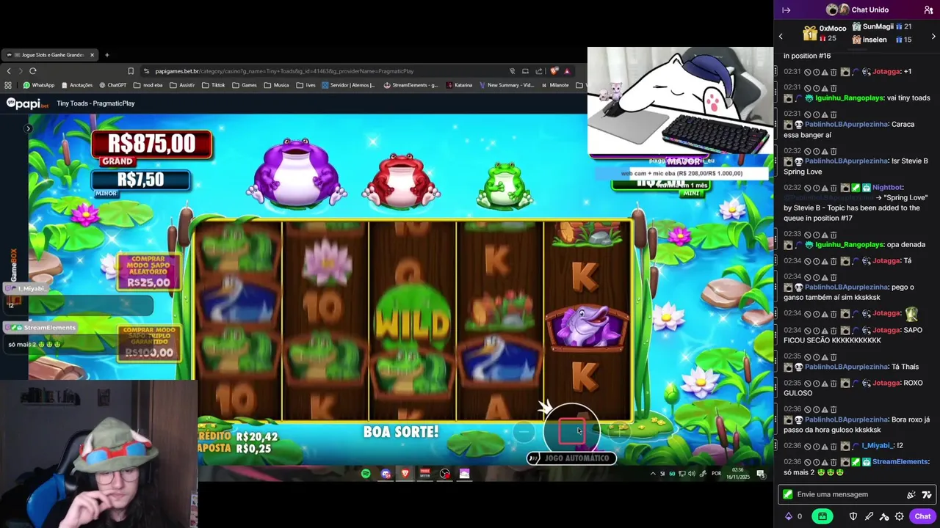Bookmark the page from the address bar
The height and width of the screenshot is (528, 940).
pos(131,71)
